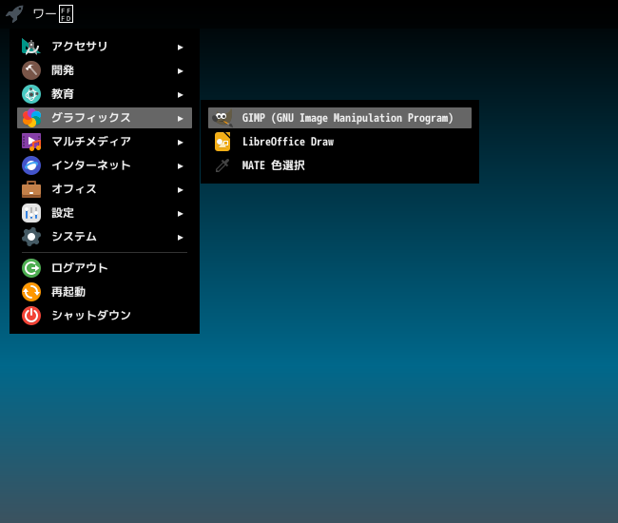Choose シャットダウン to shut down
The width and height of the screenshot is (618, 523).
105,316
